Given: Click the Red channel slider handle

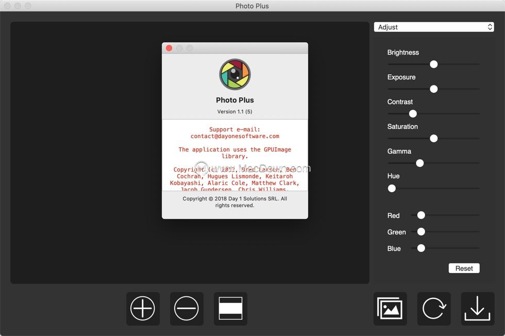Looking at the screenshot, I should (421, 215).
